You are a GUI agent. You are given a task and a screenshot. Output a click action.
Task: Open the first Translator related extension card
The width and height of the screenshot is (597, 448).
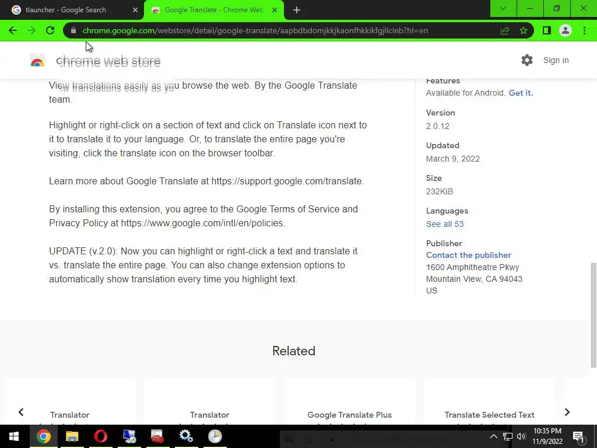click(70, 401)
